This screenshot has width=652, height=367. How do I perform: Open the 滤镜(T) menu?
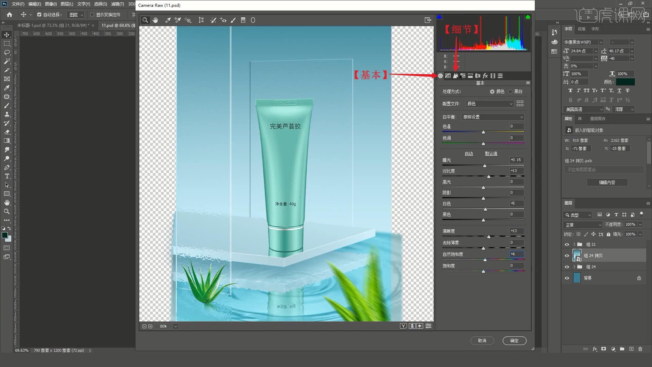tap(117, 4)
